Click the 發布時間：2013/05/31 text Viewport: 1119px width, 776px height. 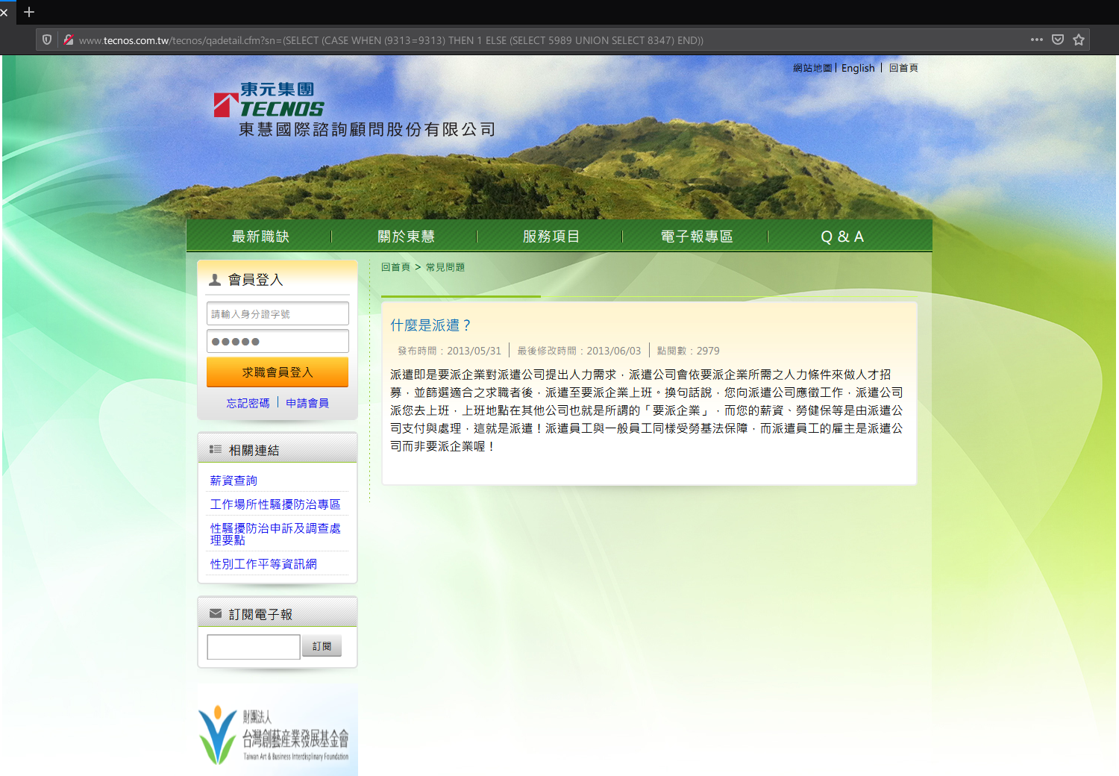(449, 351)
